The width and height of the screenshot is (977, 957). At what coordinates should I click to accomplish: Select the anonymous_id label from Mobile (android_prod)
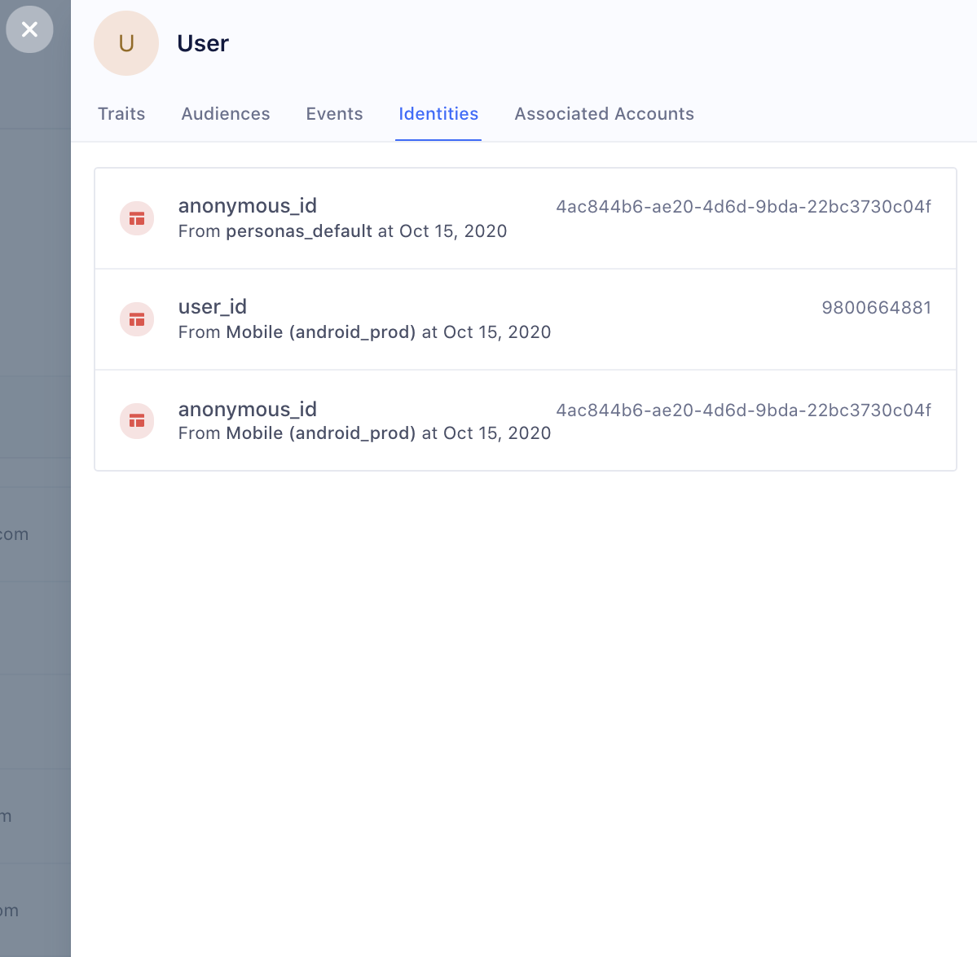pos(248,410)
